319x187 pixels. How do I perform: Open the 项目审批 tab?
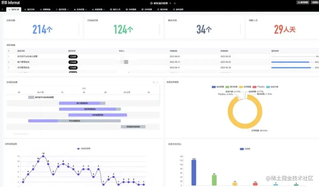click(x=162, y=9)
